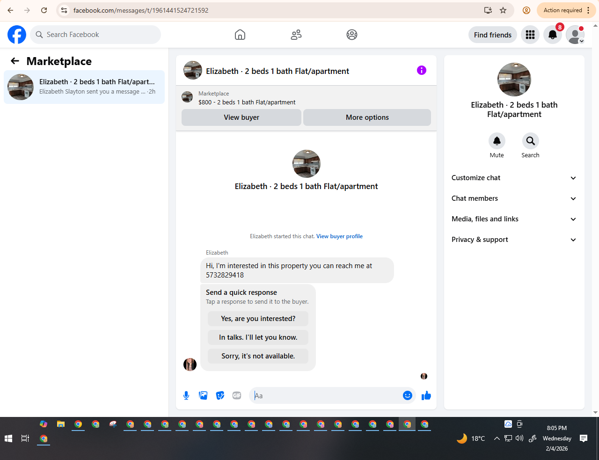The image size is (599, 460).
Task: Click the Find friends button
Action: [493, 35]
